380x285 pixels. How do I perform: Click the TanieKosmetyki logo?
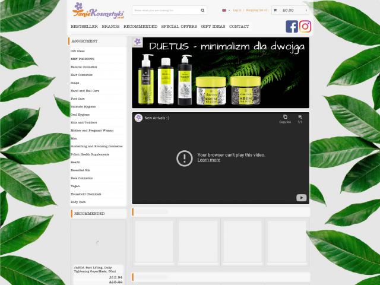point(98,11)
